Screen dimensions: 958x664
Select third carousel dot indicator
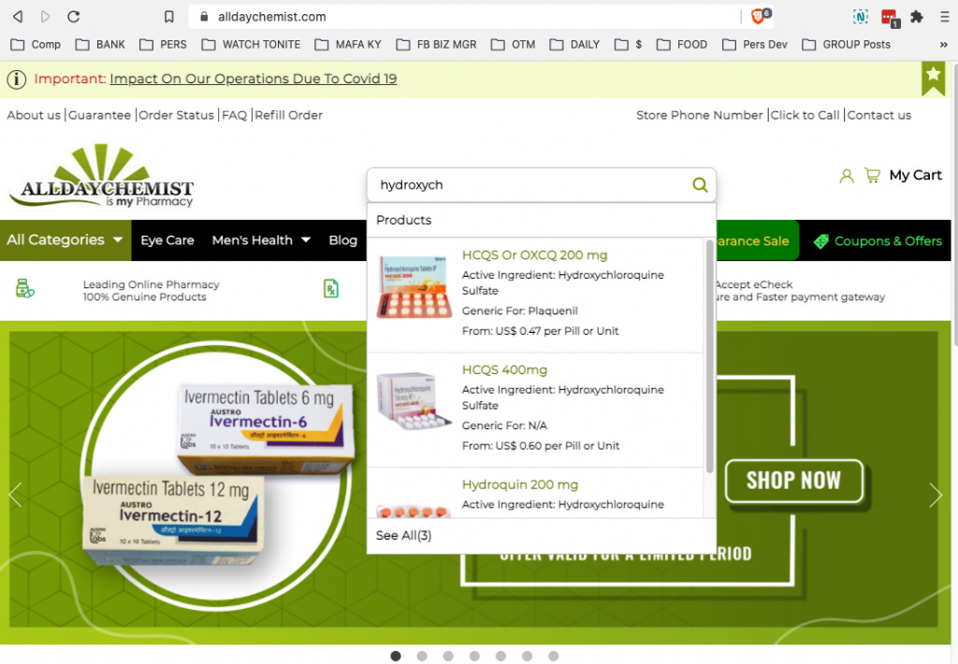pyautogui.click(x=448, y=656)
